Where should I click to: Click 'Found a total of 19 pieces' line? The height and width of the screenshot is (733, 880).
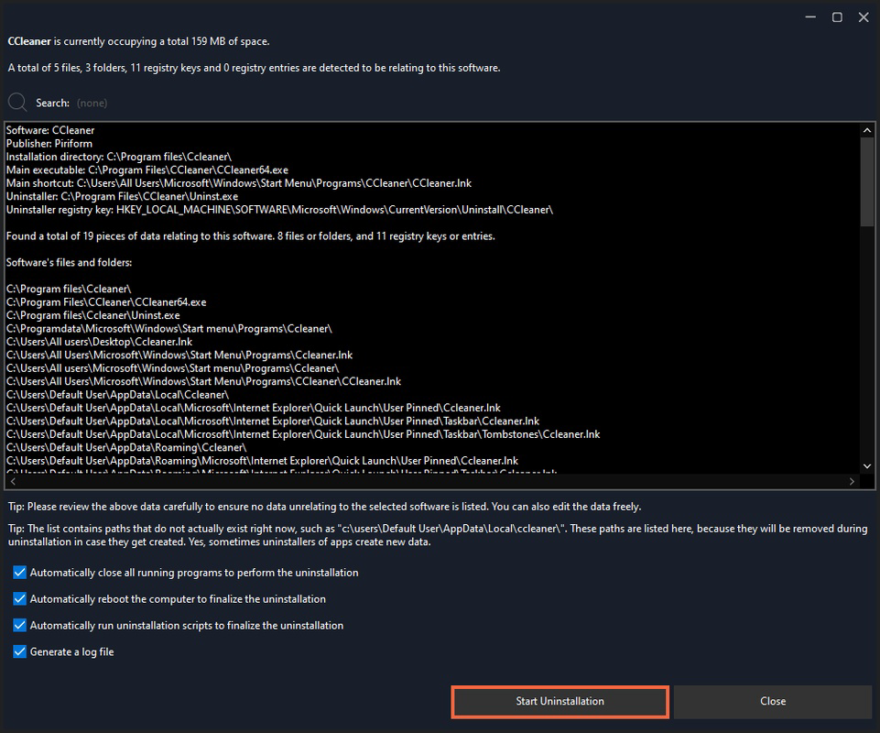[x=250, y=235]
